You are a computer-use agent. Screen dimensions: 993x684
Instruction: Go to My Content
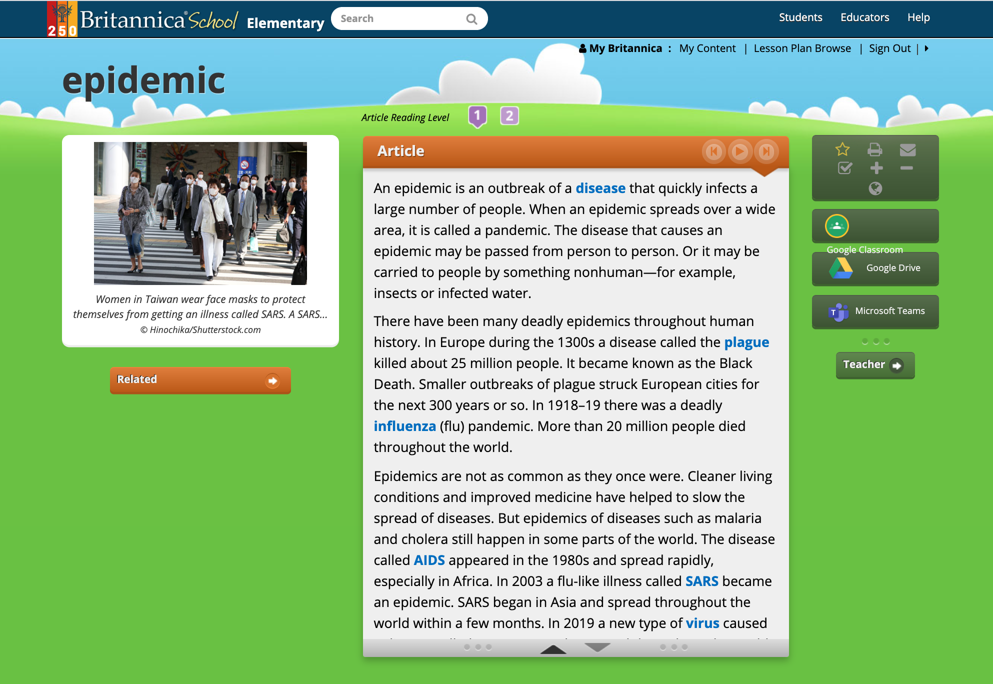click(x=707, y=48)
